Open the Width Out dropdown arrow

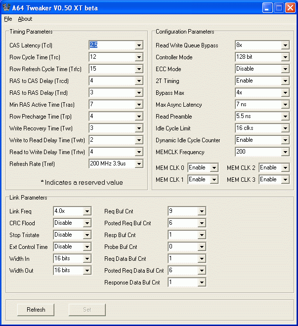tap(87, 271)
